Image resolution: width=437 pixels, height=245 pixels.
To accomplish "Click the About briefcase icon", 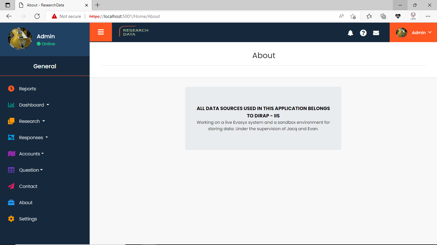I will (11, 203).
